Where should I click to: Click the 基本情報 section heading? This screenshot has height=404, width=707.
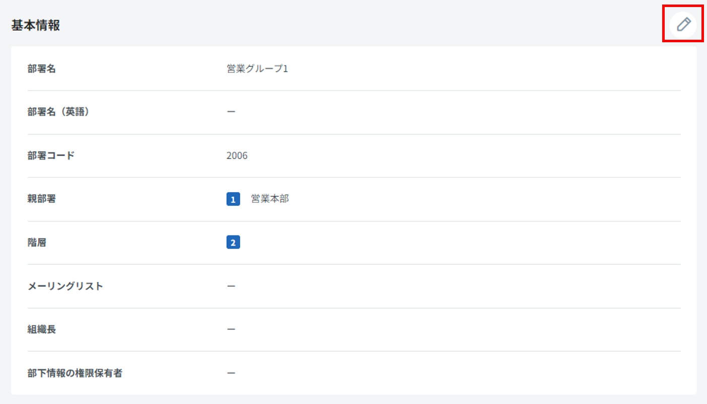click(x=35, y=26)
